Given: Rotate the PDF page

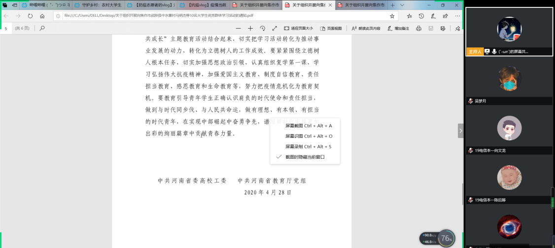Looking at the screenshot, I should 263,28.
